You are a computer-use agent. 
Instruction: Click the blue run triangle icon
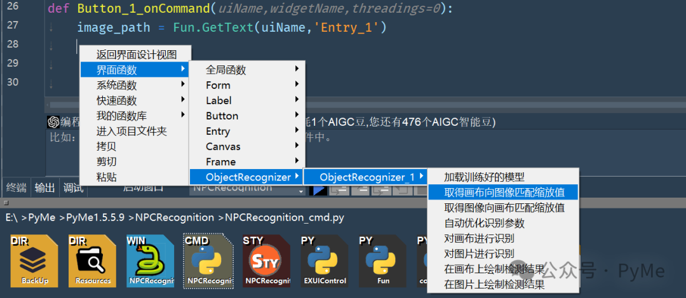(318, 191)
